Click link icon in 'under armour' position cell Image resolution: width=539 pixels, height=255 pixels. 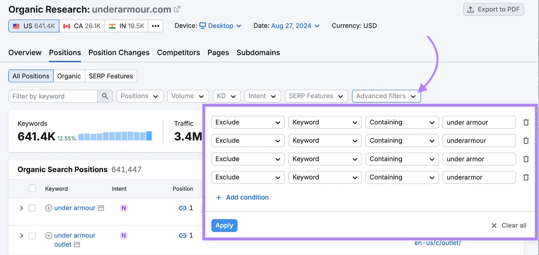(182, 208)
